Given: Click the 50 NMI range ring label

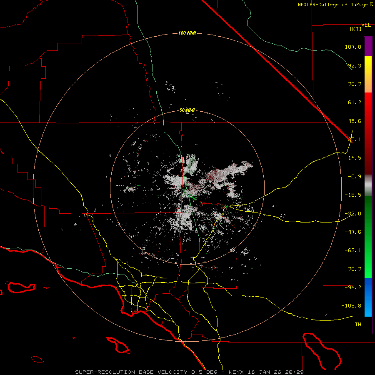Looking at the screenshot, I should (x=187, y=110).
